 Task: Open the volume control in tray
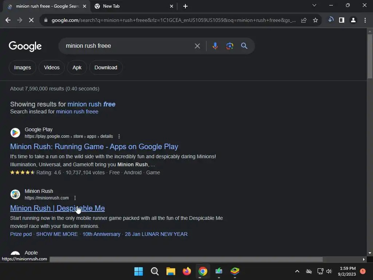click(329, 271)
